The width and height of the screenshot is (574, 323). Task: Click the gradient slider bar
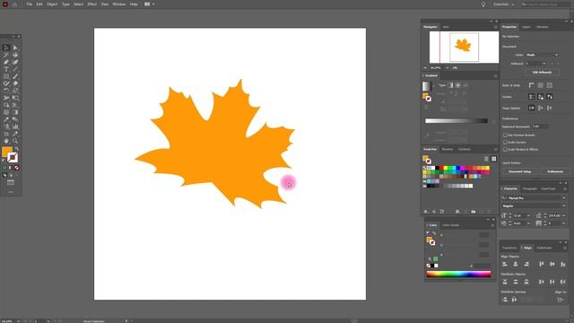point(457,121)
